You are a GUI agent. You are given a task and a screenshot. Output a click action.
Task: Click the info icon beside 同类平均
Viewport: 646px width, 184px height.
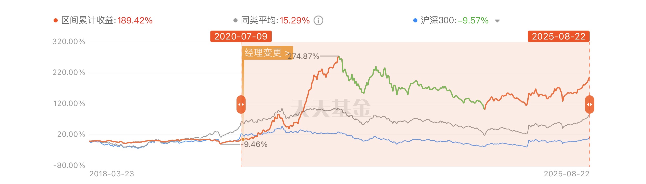318,20
